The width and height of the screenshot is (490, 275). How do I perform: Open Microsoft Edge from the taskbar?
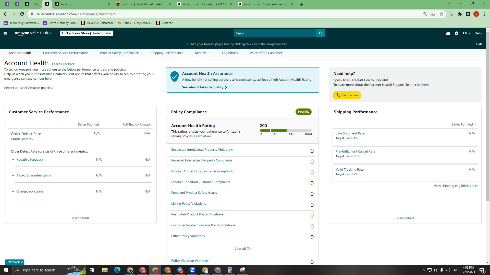[x=117, y=270]
